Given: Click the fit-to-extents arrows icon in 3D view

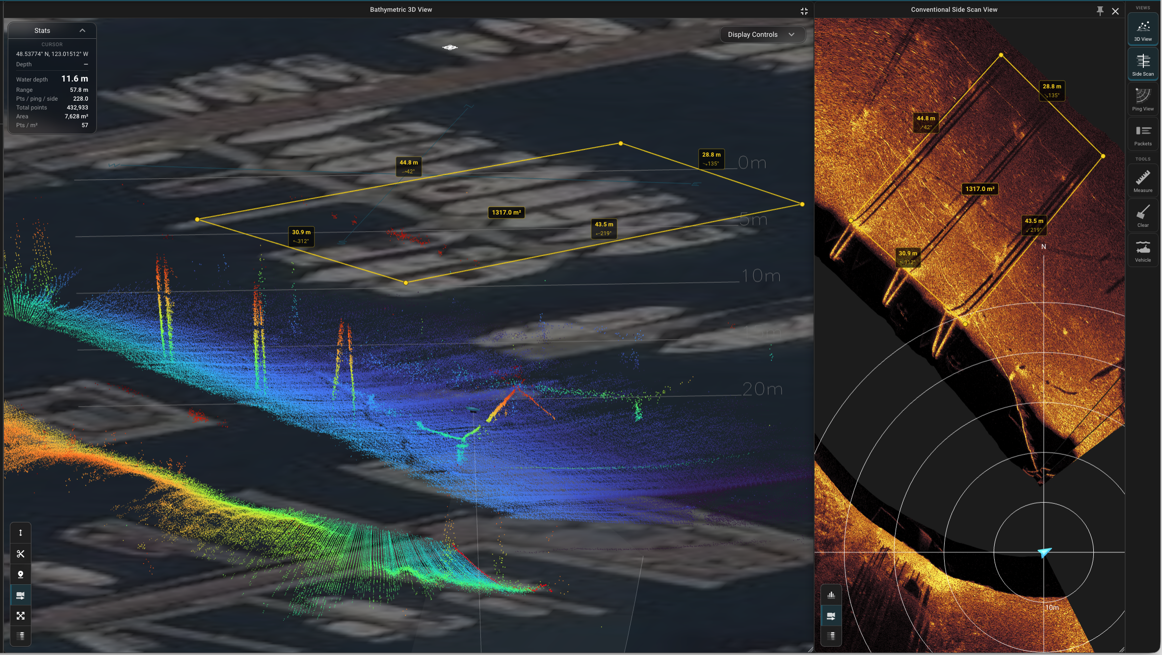Looking at the screenshot, I should (x=21, y=616).
